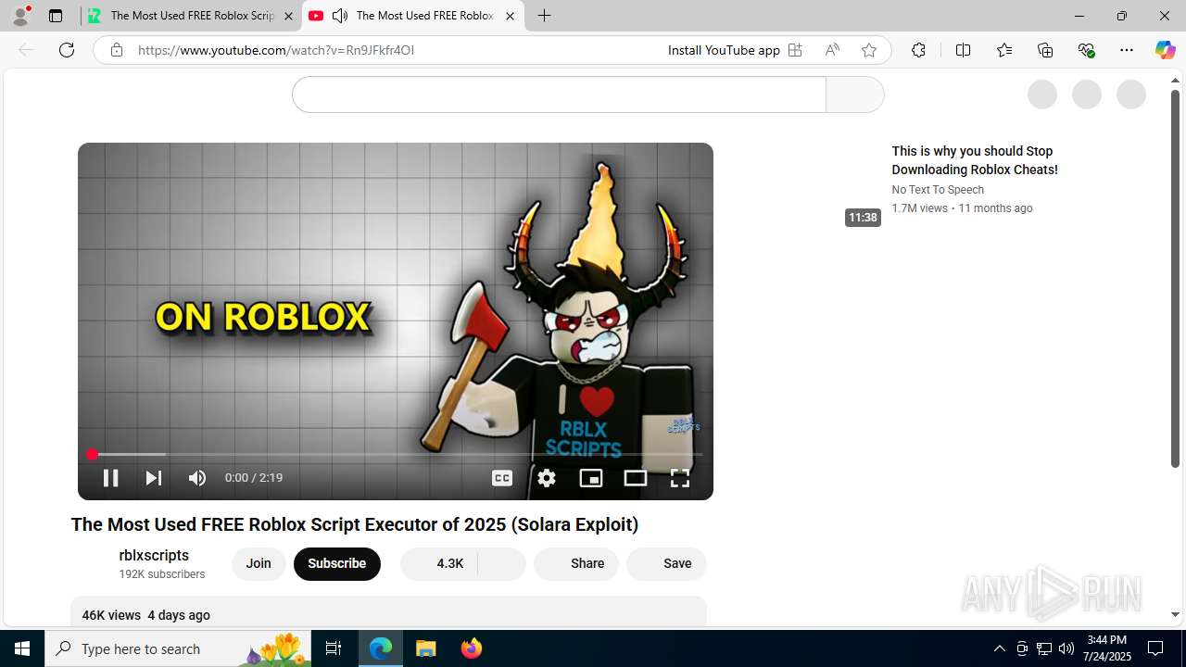Screen dimensions: 1186x667
Task: Pause the YouTube video
Action: pyautogui.click(x=110, y=478)
